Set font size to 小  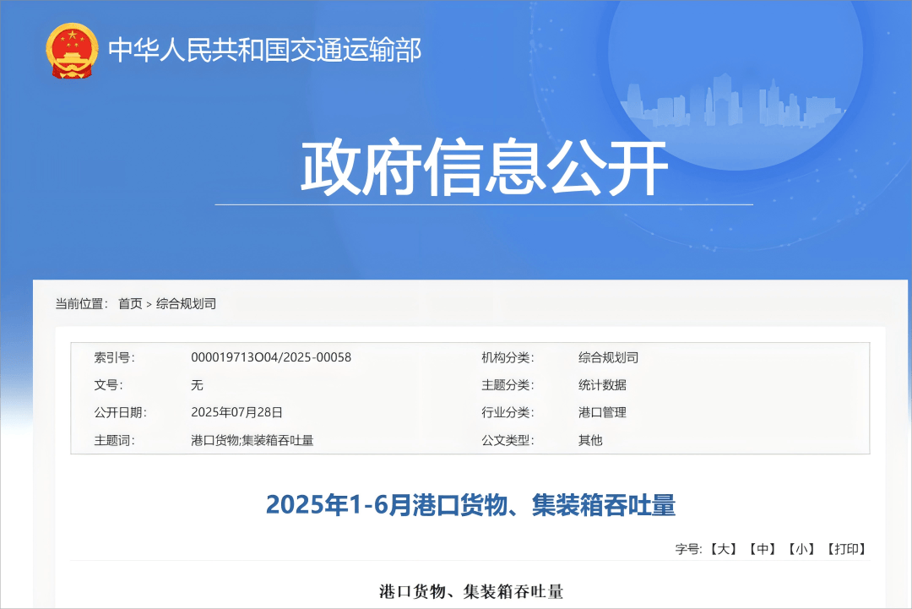(801, 549)
